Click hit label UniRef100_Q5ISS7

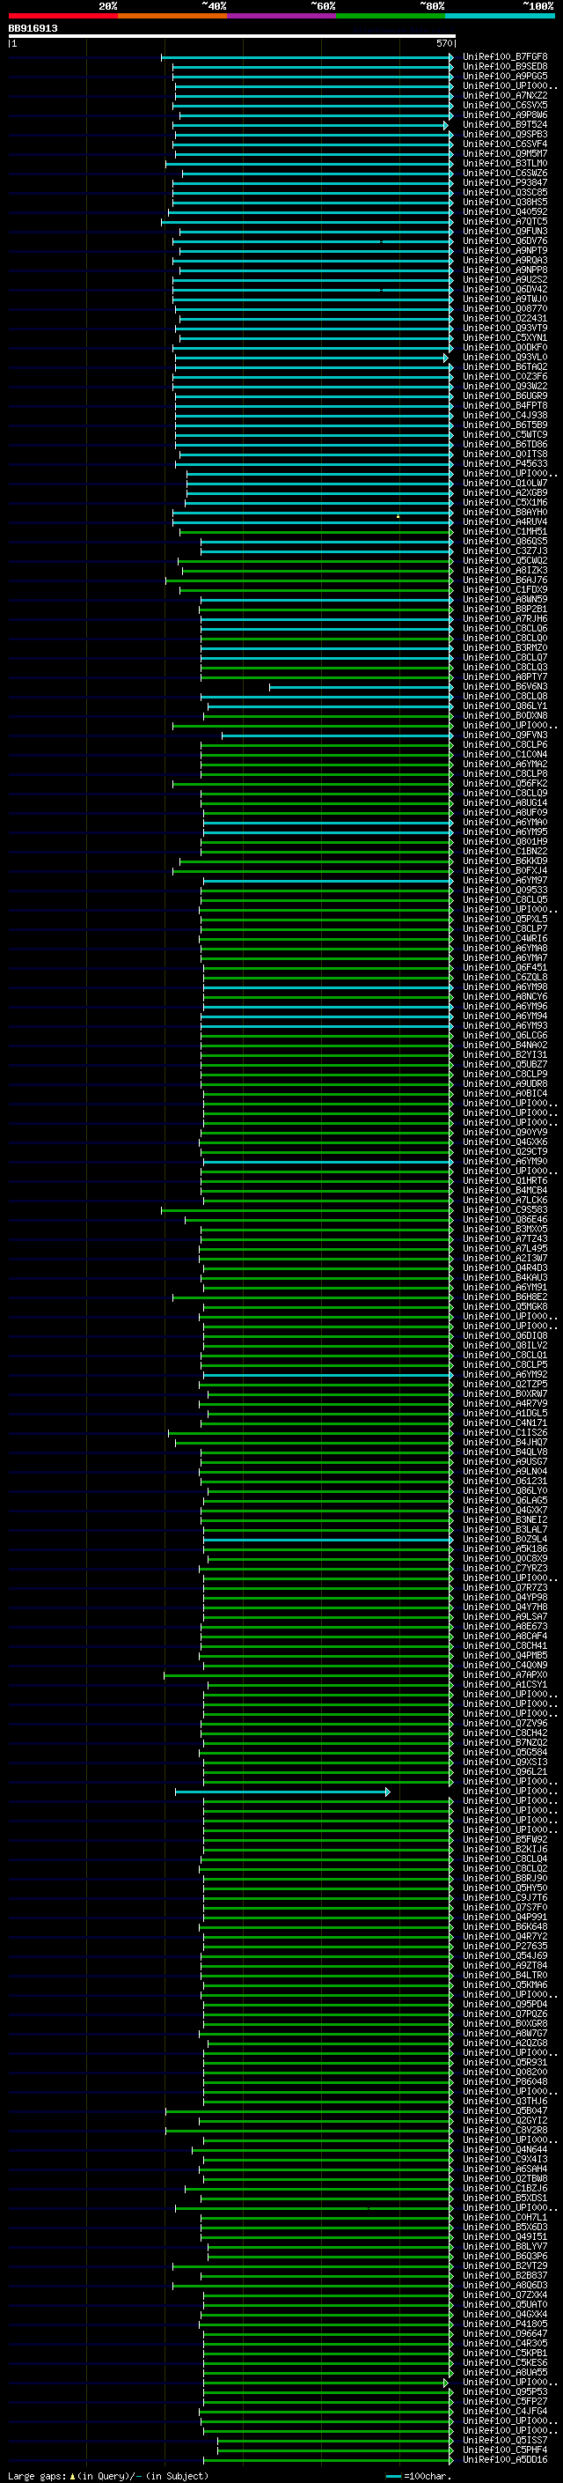point(505,2440)
